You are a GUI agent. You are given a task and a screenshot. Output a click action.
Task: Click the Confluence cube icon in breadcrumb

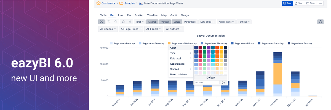[x=98, y=3]
